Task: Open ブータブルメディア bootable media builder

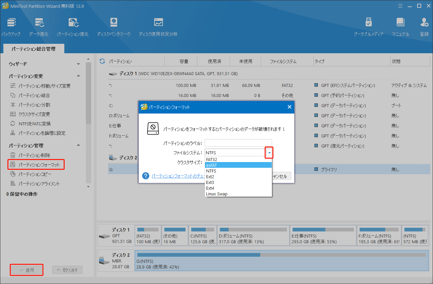Action: pyautogui.click(x=368, y=27)
